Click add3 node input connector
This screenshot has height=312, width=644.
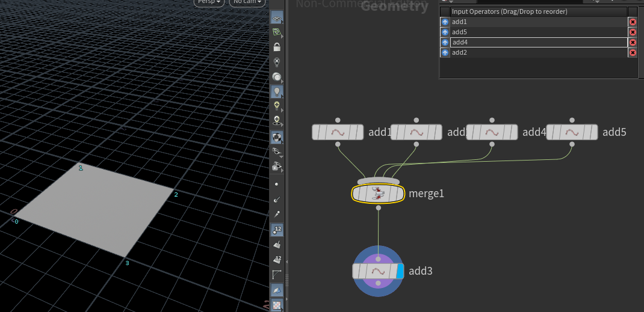click(x=378, y=259)
